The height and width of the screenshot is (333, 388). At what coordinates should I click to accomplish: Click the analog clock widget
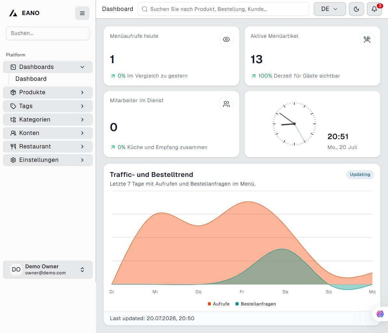coord(294,124)
